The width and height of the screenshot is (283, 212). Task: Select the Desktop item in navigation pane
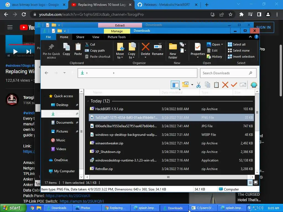[60, 105]
